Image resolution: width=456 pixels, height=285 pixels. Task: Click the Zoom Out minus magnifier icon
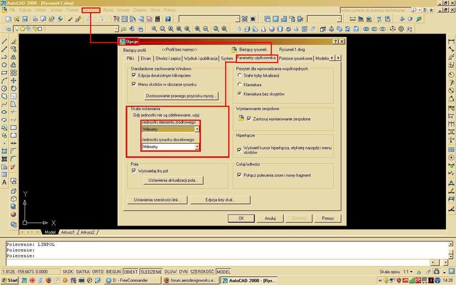[206, 28]
